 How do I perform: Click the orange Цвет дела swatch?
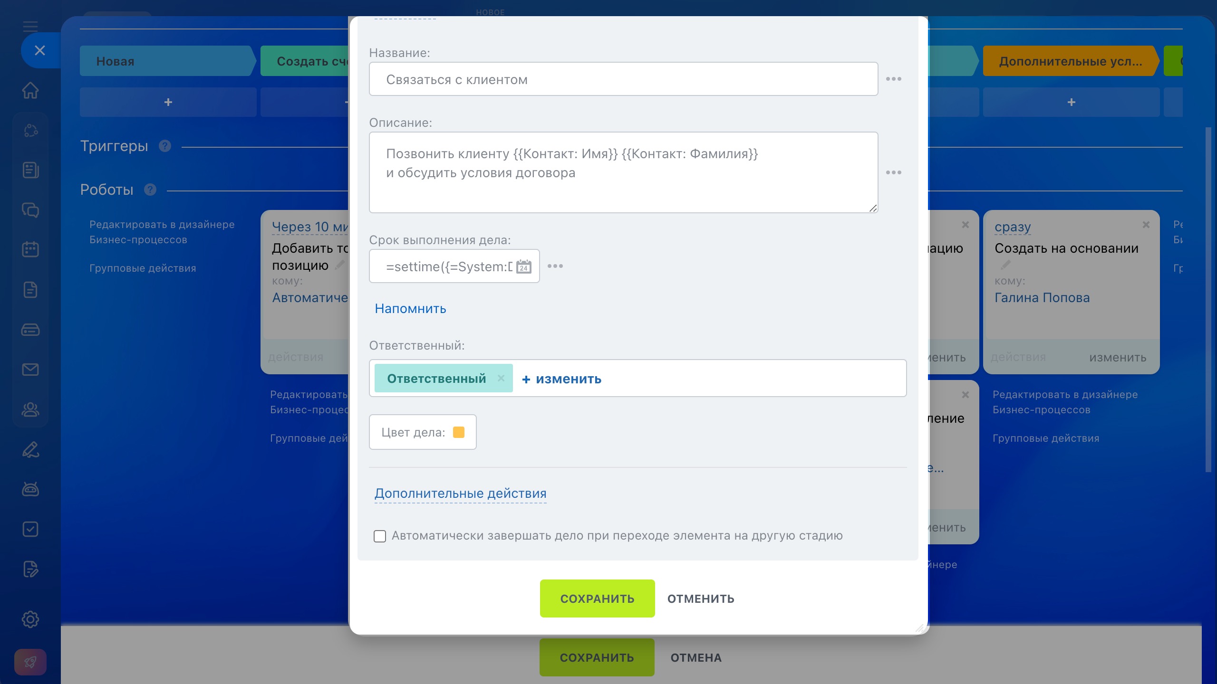[458, 432]
